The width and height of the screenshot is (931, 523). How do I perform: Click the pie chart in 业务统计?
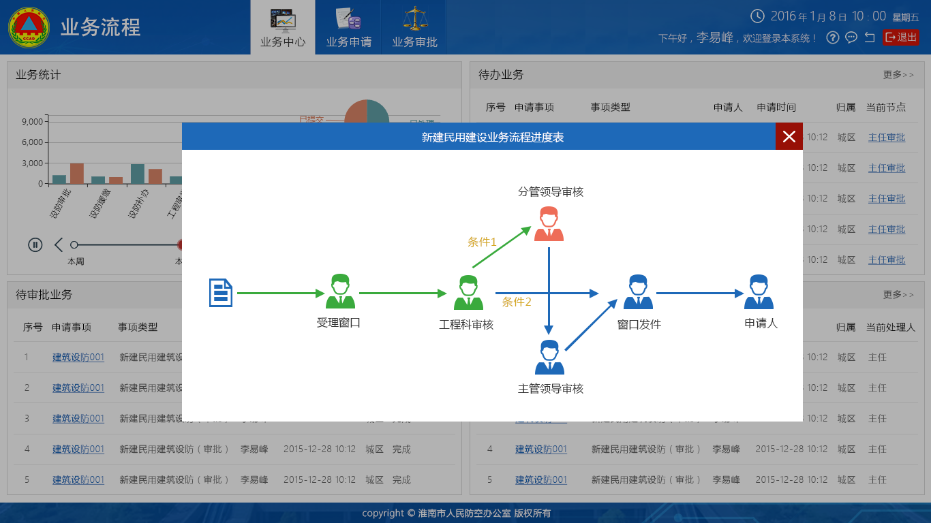click(367, 112)
